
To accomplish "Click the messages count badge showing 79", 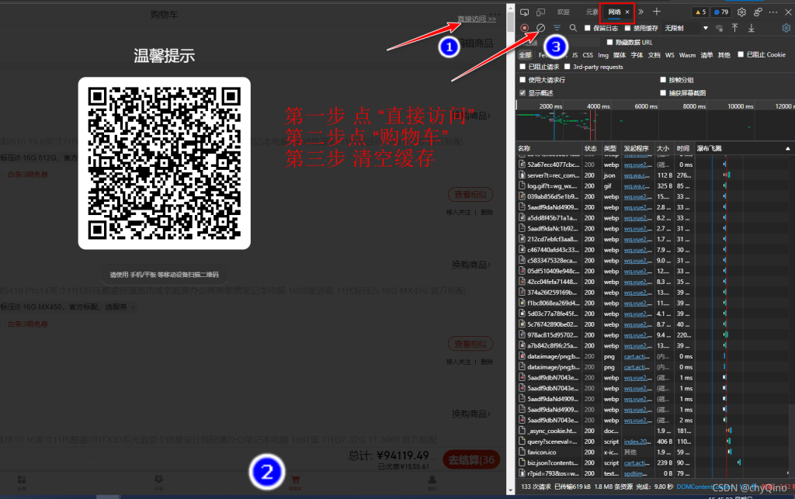I will coord(721,12).
